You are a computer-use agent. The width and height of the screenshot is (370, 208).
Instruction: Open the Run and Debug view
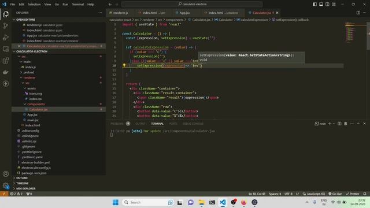(x=6, y=37)
